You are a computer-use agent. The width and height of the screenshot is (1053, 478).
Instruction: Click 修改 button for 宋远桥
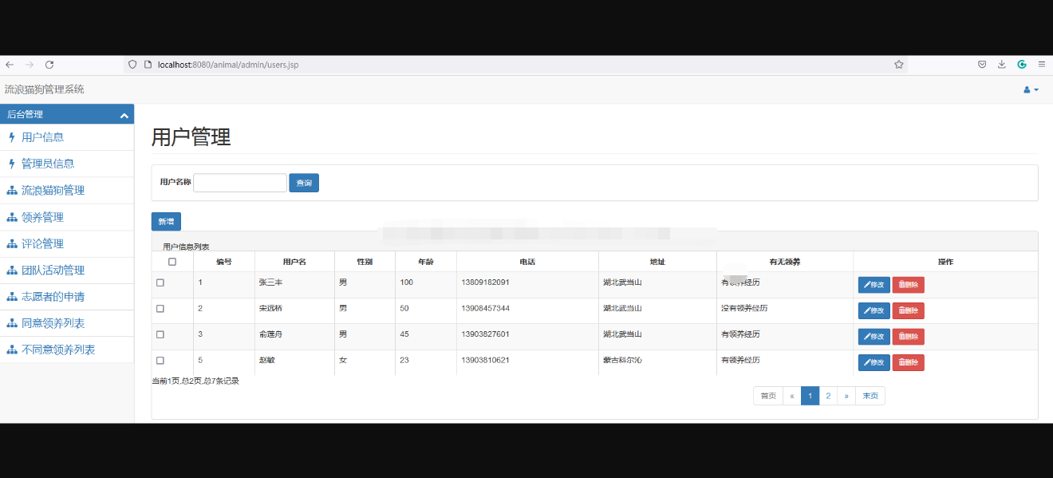[874, 310]
